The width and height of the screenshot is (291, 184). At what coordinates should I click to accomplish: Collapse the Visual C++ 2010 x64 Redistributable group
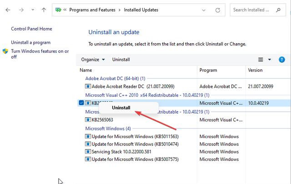[147, 95]
